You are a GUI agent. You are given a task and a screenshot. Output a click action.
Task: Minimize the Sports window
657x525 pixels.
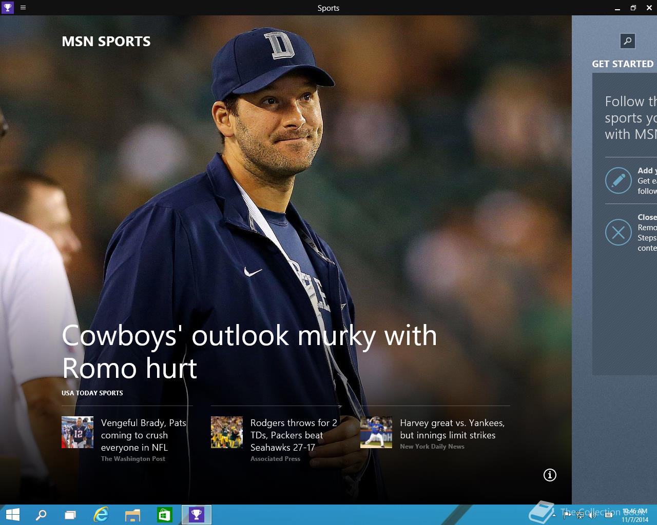tap(617, 8)
